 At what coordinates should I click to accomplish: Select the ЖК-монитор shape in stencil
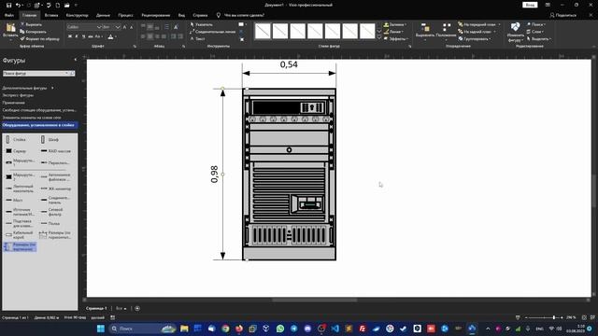pos(56,189)
